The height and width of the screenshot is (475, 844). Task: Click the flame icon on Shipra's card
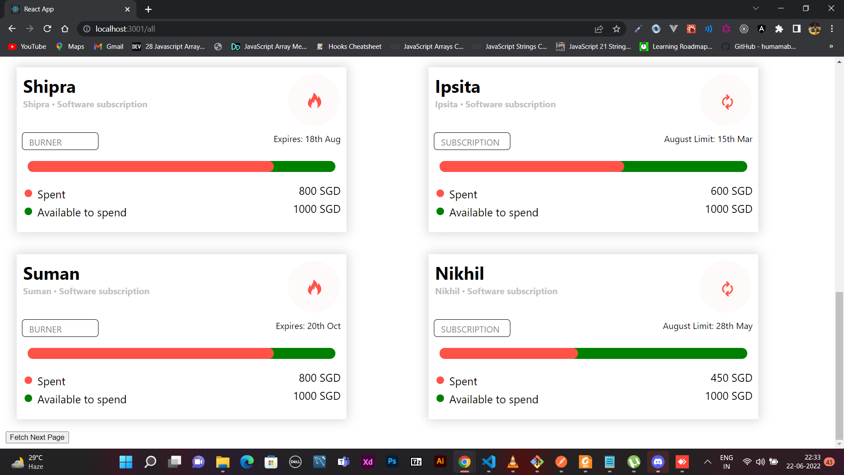pyautogui.click(x=313, y=99)
